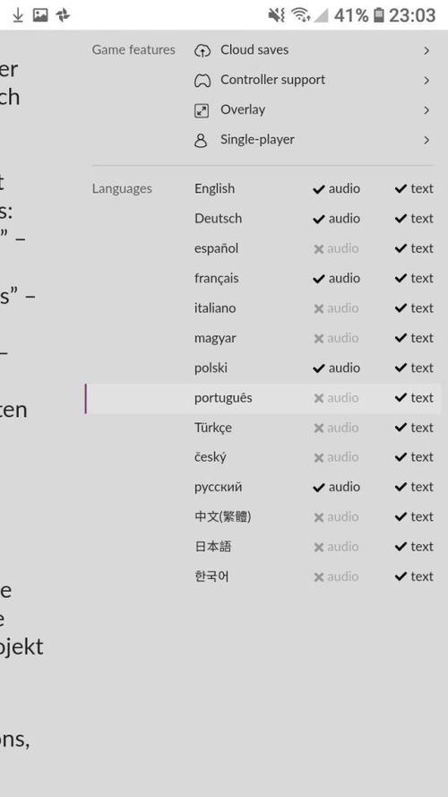This screenshot has width=448, height=797.
Task: Click the text checkmark for English
Action: coord(401,189)
